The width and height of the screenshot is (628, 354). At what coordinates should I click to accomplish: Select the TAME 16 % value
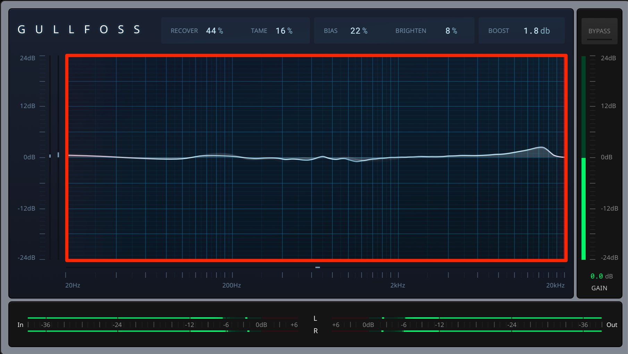pos(284,31)
